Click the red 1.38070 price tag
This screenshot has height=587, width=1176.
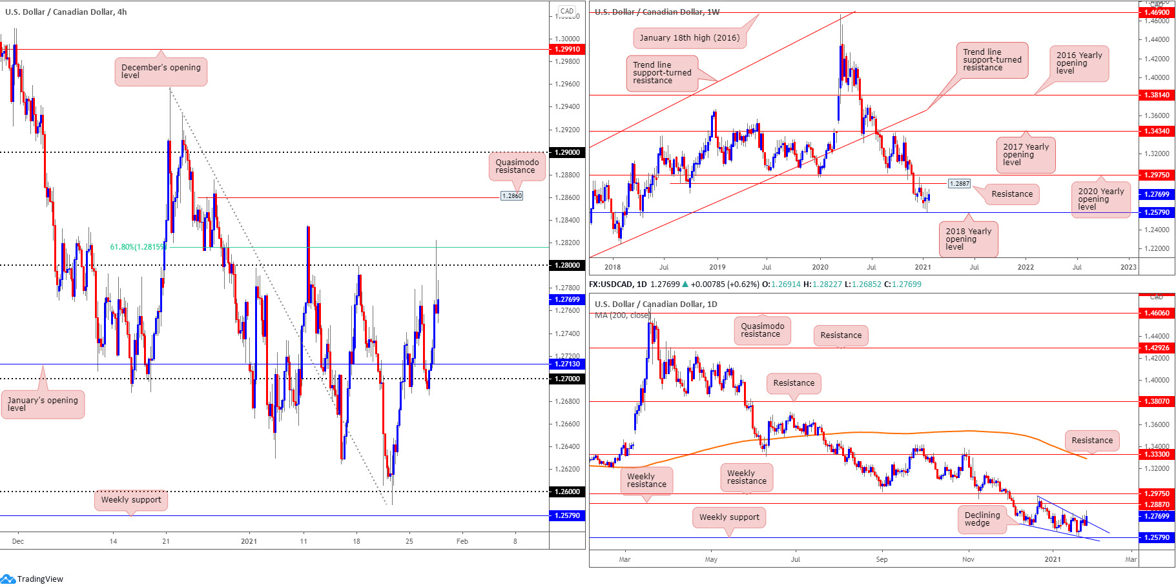click(x=1157, y=401)
